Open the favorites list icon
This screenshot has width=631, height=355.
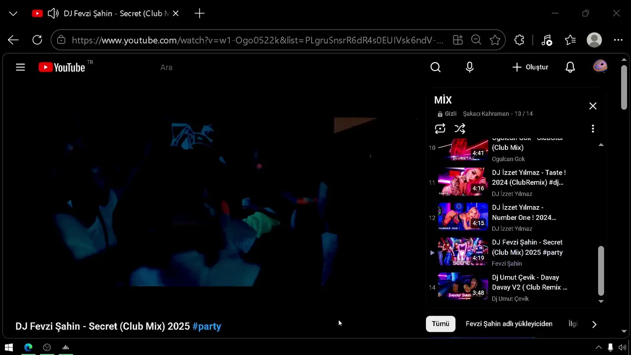pos(570,40)
